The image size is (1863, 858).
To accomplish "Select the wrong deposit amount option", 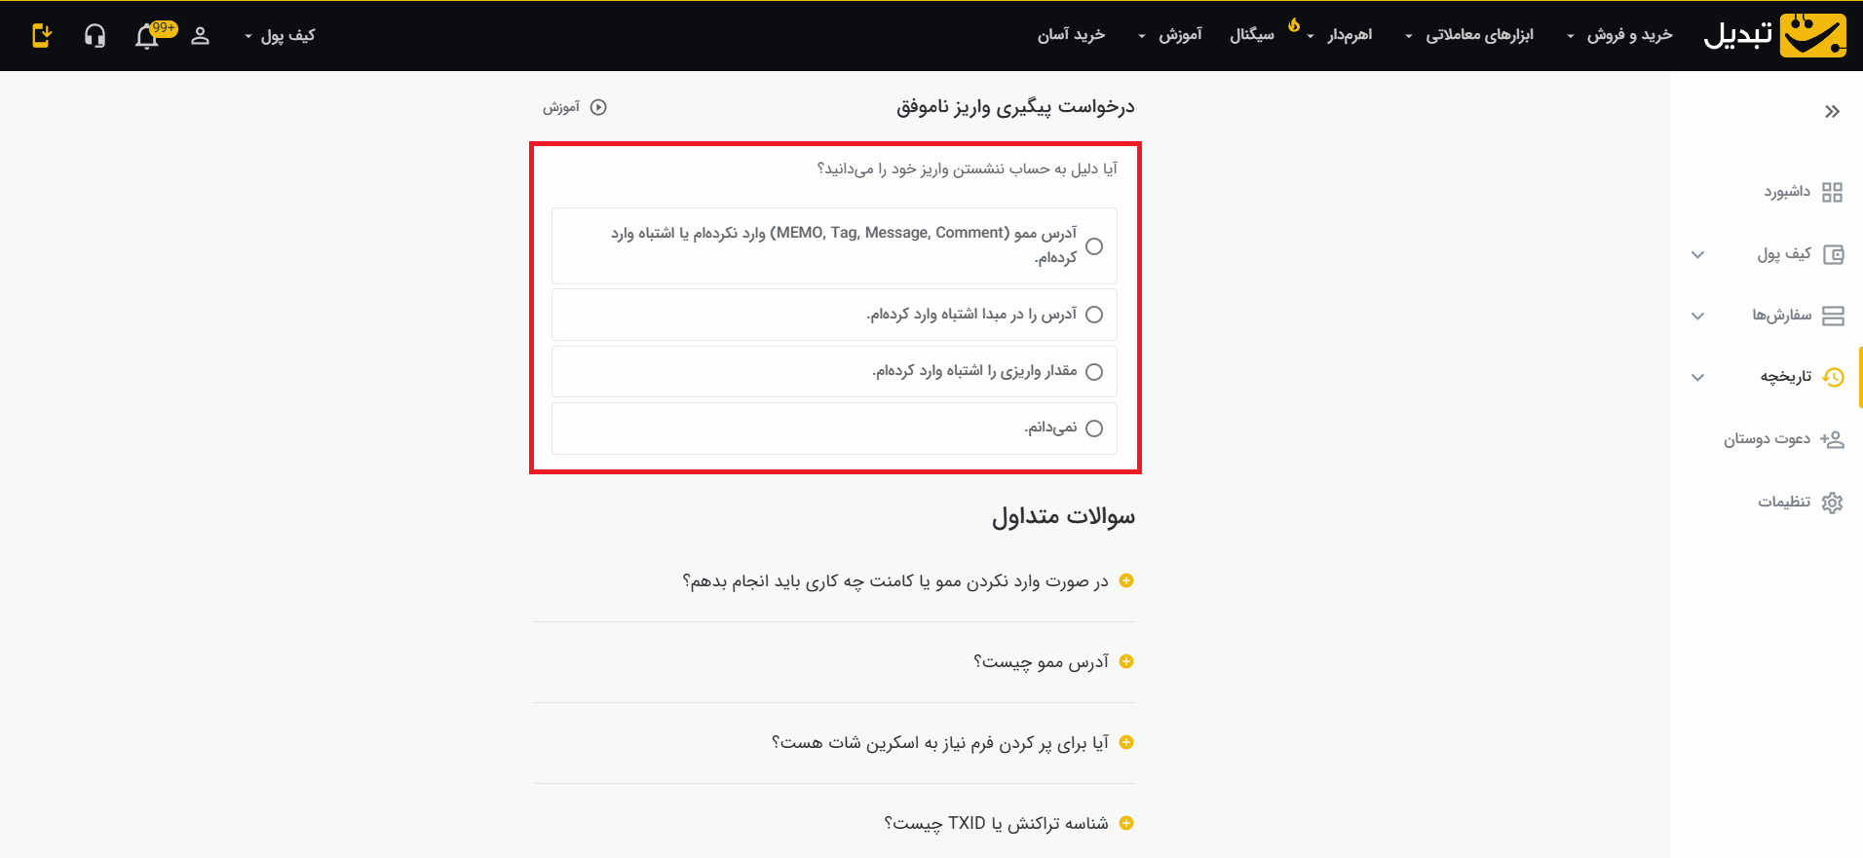I will [1094, 372].
